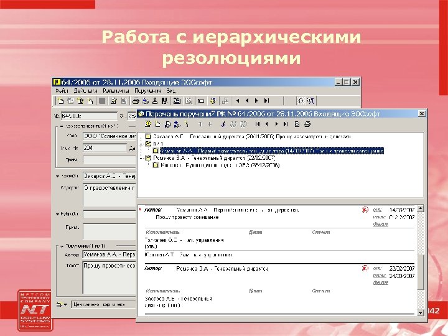Click text Прошу провести совещание in details pane
The image size is (448, 336).
(187, 217)
